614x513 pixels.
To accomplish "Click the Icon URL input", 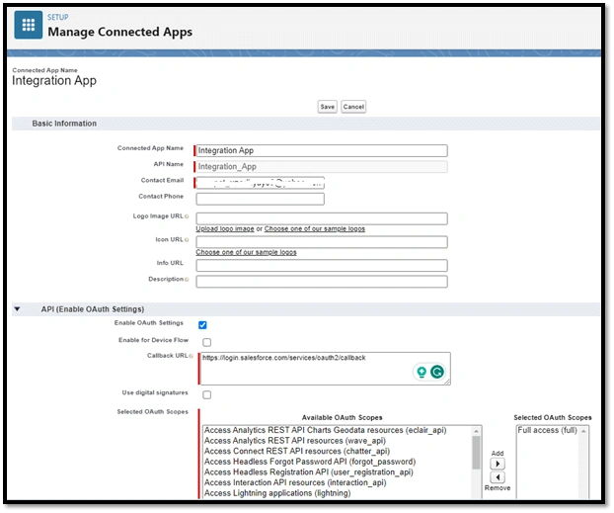I will click(322, 242).
